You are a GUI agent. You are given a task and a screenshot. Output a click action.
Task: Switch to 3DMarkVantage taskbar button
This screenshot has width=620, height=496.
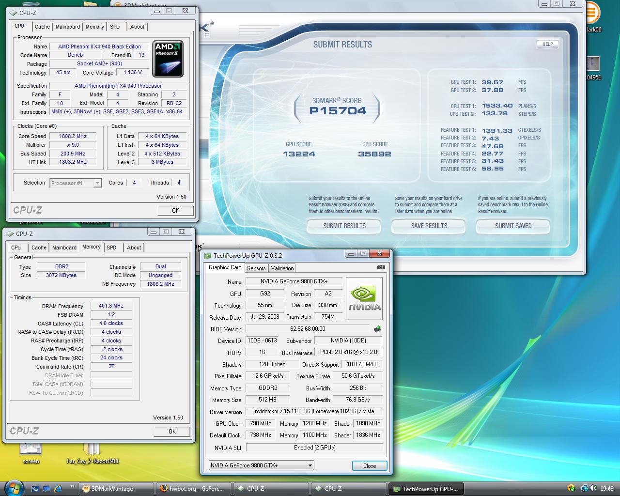pos(116,489)
